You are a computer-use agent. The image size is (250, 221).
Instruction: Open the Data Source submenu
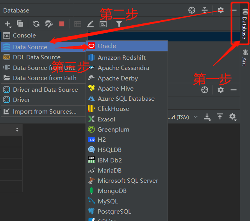click(43, 47)
